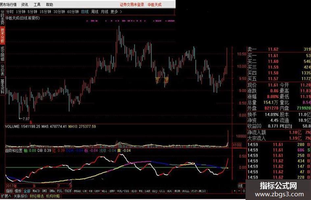The width and height of the screenshot is (311, 200).
Task: Click the plus zoom button
Action: (x=235, y=191)
